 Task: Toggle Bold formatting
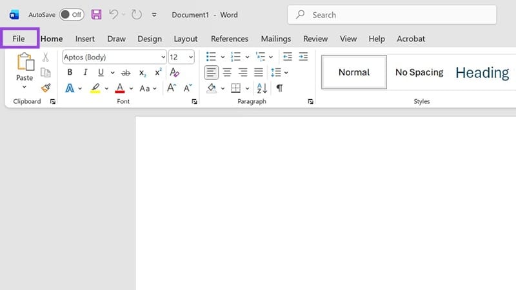(70, 73)
